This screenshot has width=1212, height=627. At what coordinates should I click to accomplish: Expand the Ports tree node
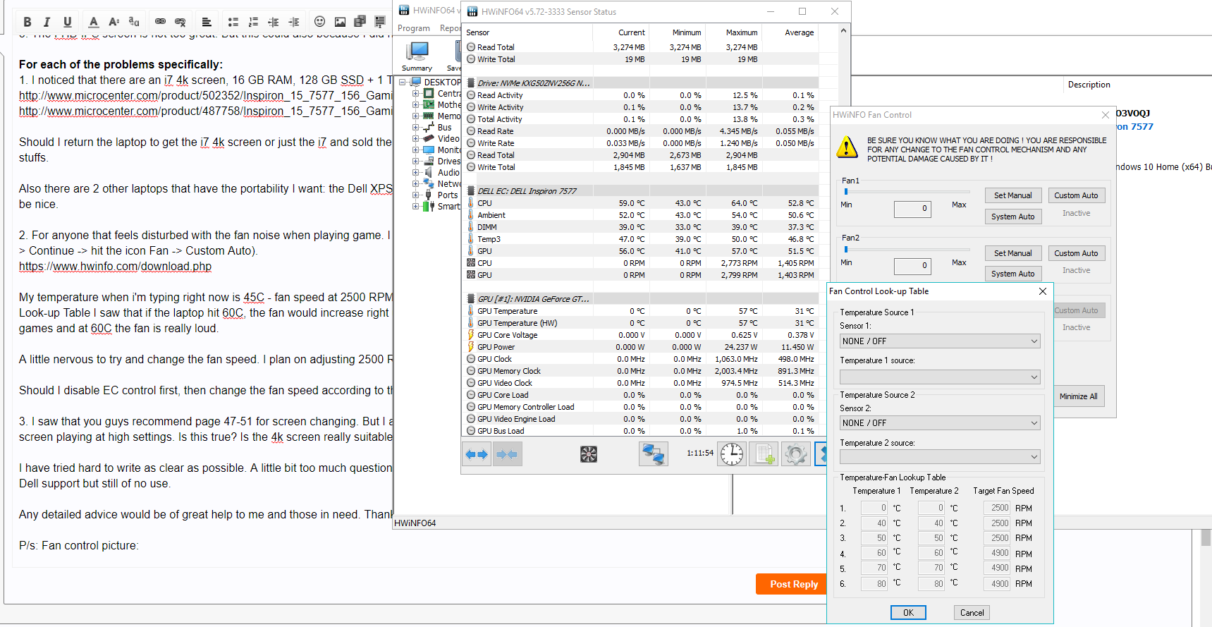pyautogui.click(x=416, y=195)
